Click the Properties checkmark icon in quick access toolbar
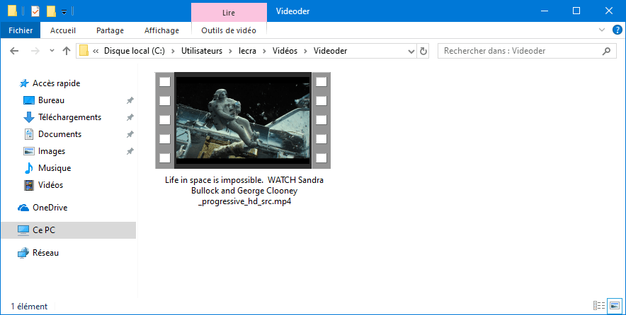The image size is (626, 315). pos(35,11)
